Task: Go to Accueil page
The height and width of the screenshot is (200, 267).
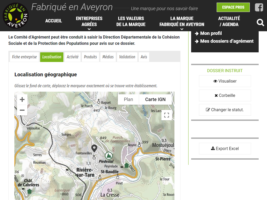Action: (53, 21)
